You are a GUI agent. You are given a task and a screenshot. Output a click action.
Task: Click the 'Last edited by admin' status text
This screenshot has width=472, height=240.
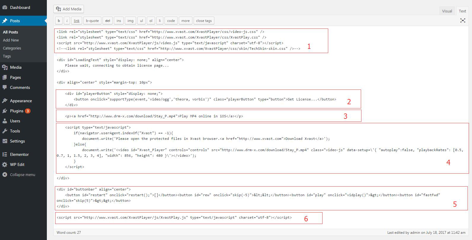pos(426,233)
